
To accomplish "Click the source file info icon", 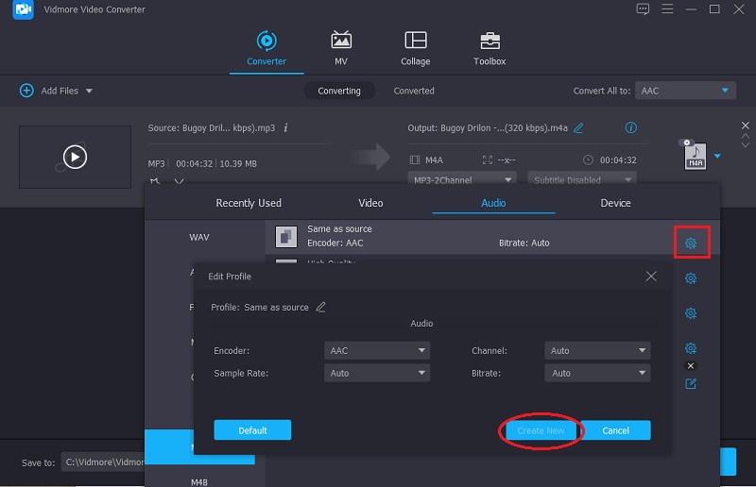I will pyautogui.click(x=286, y=127).
